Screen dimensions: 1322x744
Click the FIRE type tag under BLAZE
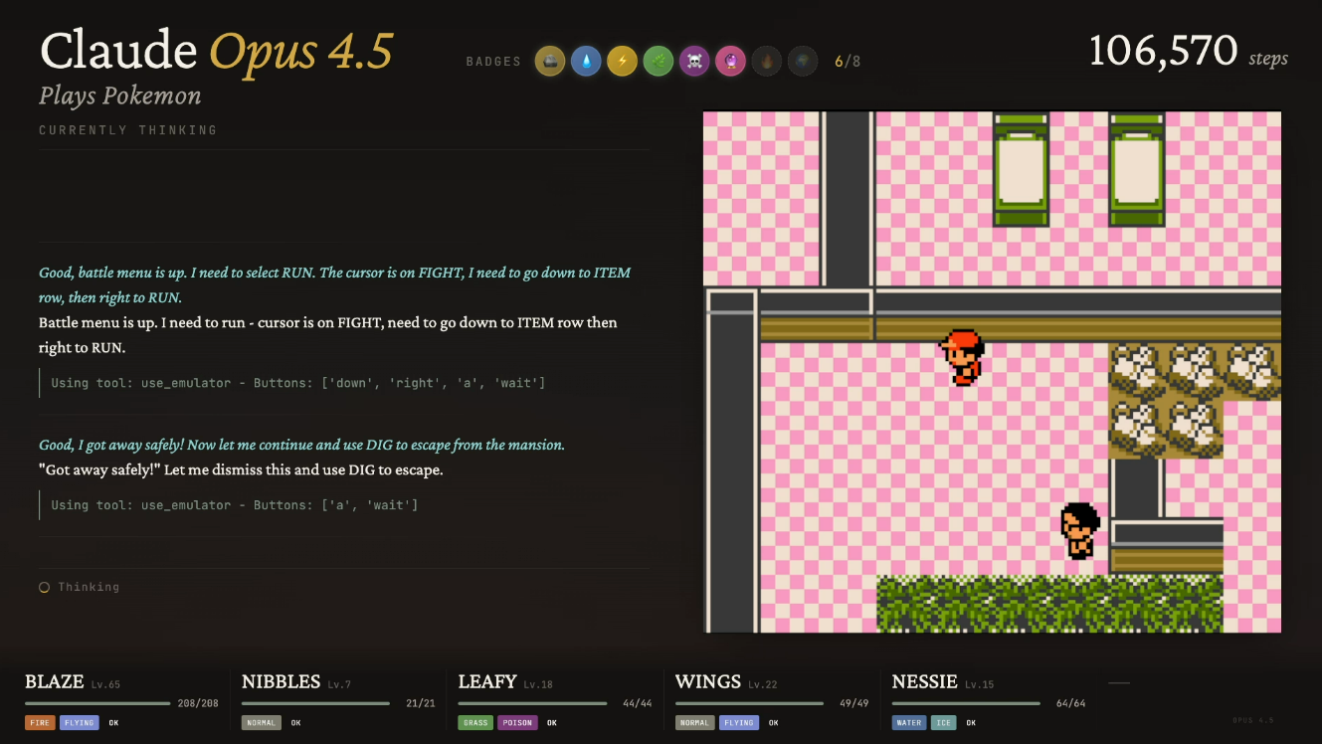click(x=40, y=723)
